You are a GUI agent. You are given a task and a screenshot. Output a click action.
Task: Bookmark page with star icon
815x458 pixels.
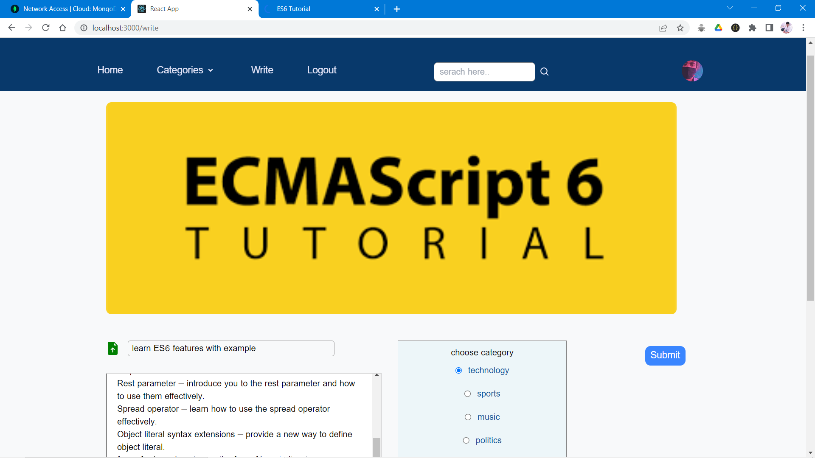pos(680,28)
